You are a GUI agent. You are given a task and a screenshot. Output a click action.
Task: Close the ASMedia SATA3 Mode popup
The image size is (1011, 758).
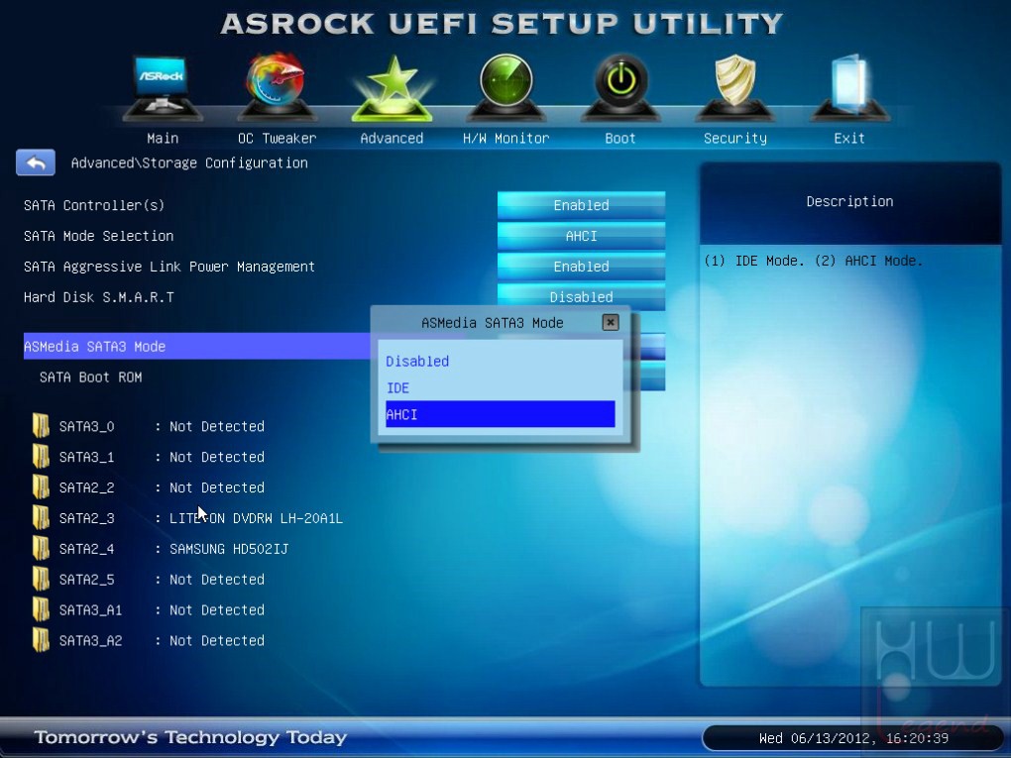[x=610, y=322]
